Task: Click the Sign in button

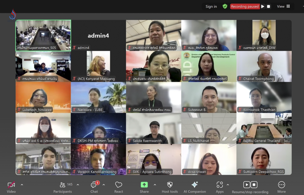Action: click(211, 6)
